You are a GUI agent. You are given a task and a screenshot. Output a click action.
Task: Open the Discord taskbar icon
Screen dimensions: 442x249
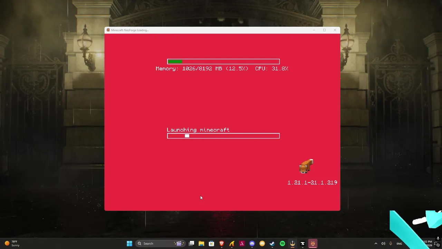pyautogui.click(x=252, y=243)
